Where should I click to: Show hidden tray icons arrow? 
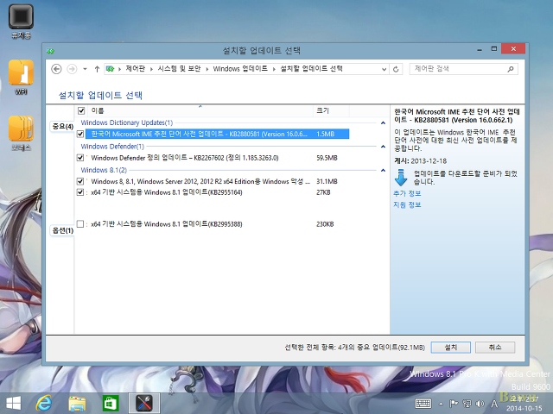pos(441,404)
